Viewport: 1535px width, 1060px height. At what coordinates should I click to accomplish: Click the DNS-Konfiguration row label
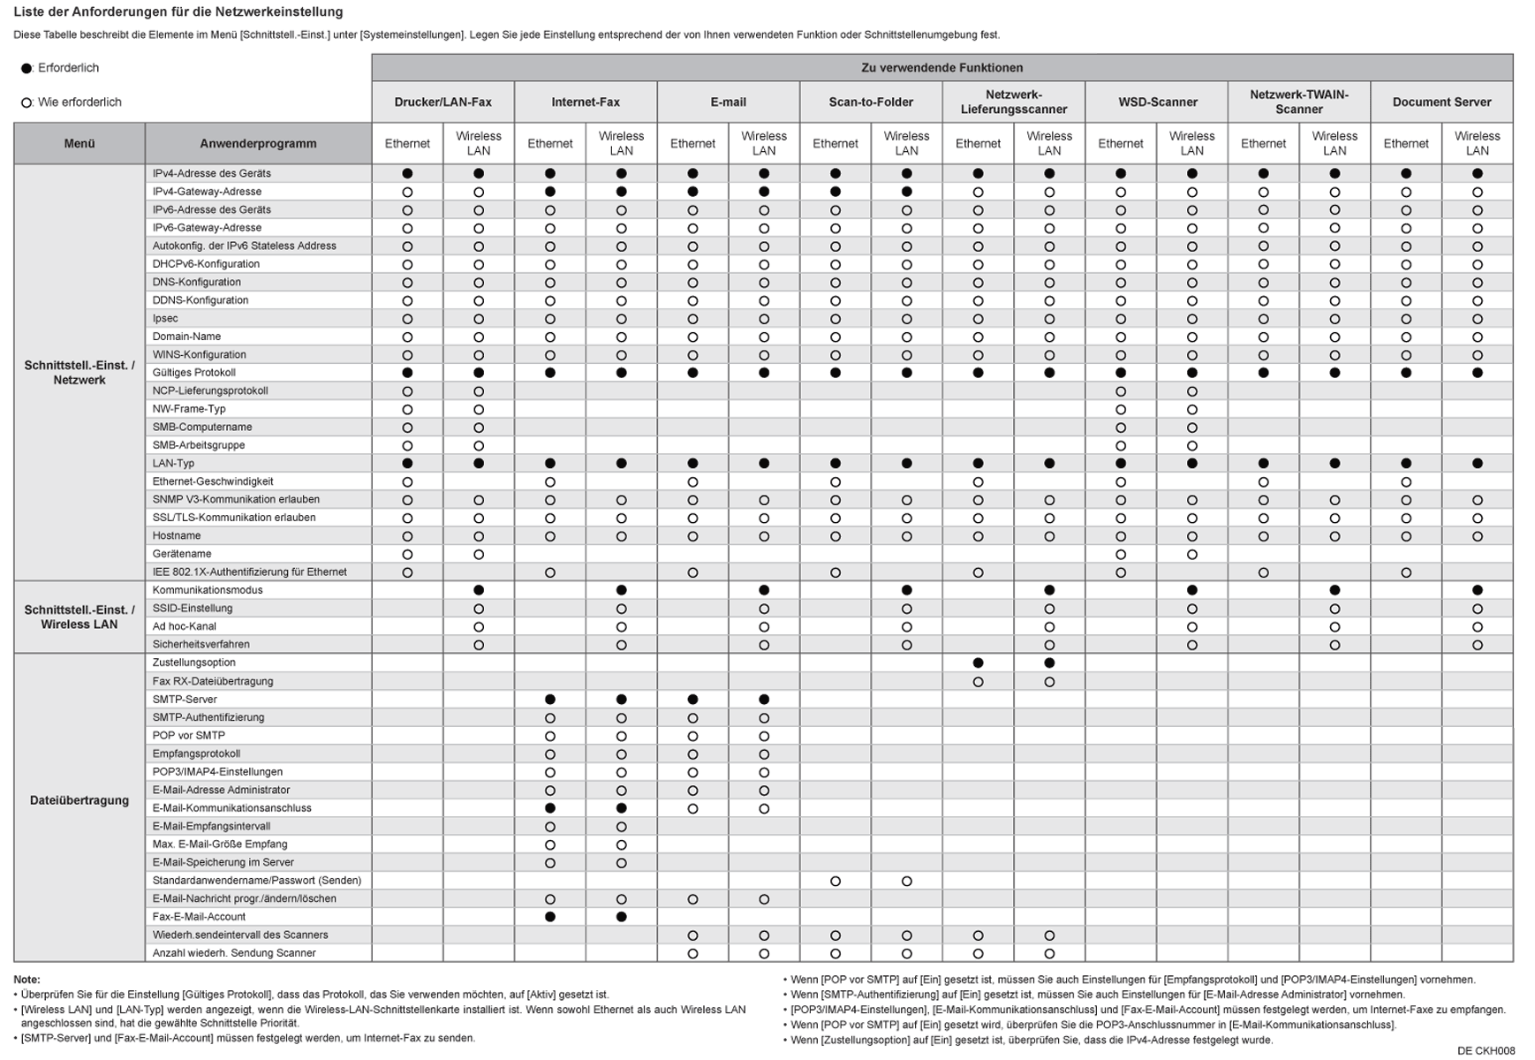click(x=197, y=283)
